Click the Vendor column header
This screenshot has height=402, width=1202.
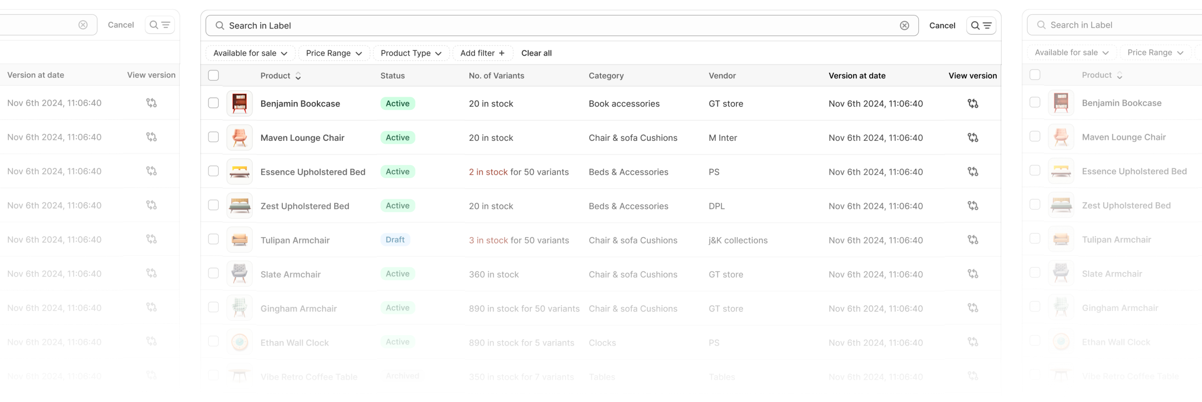(x=722, y=76)
